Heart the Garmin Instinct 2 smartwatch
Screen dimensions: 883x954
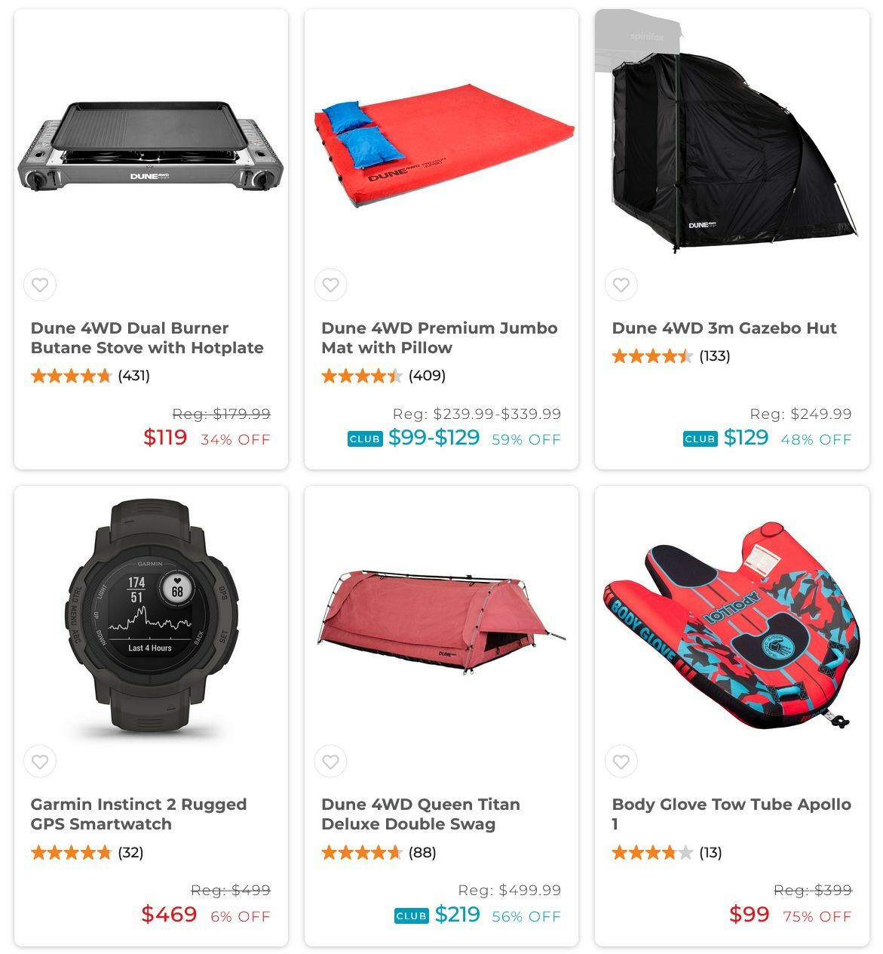pyautogui.click(x=40, y=762)
